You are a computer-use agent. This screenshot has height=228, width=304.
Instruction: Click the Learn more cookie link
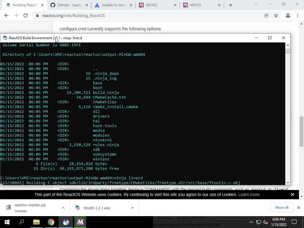[249, 194]
